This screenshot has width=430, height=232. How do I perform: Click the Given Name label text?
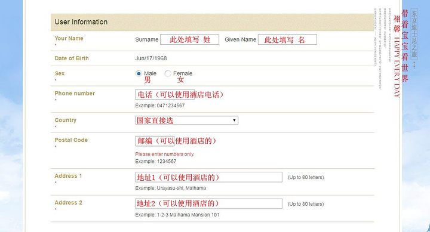click(x=241, y=39)
